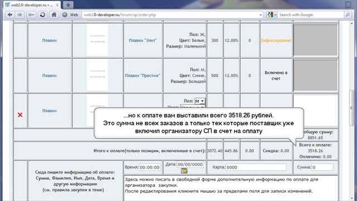Open Плавки link in the Престиж row
Image resolution: width=357 pixels, height=201 pixels.
coord(50,75)
